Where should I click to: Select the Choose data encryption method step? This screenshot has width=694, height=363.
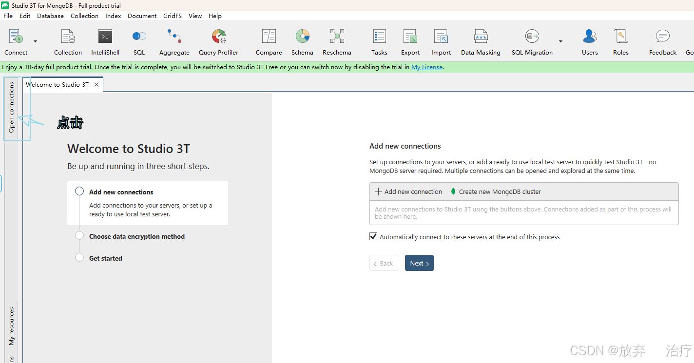136,236
